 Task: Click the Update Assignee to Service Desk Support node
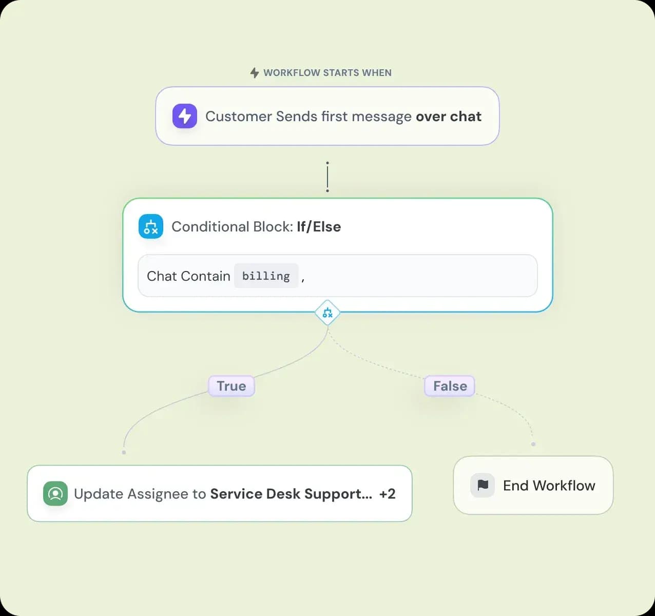coord(219,493)
